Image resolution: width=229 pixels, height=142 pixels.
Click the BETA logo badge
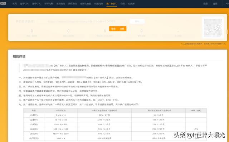pyautogui.click(x=3, y=3)
